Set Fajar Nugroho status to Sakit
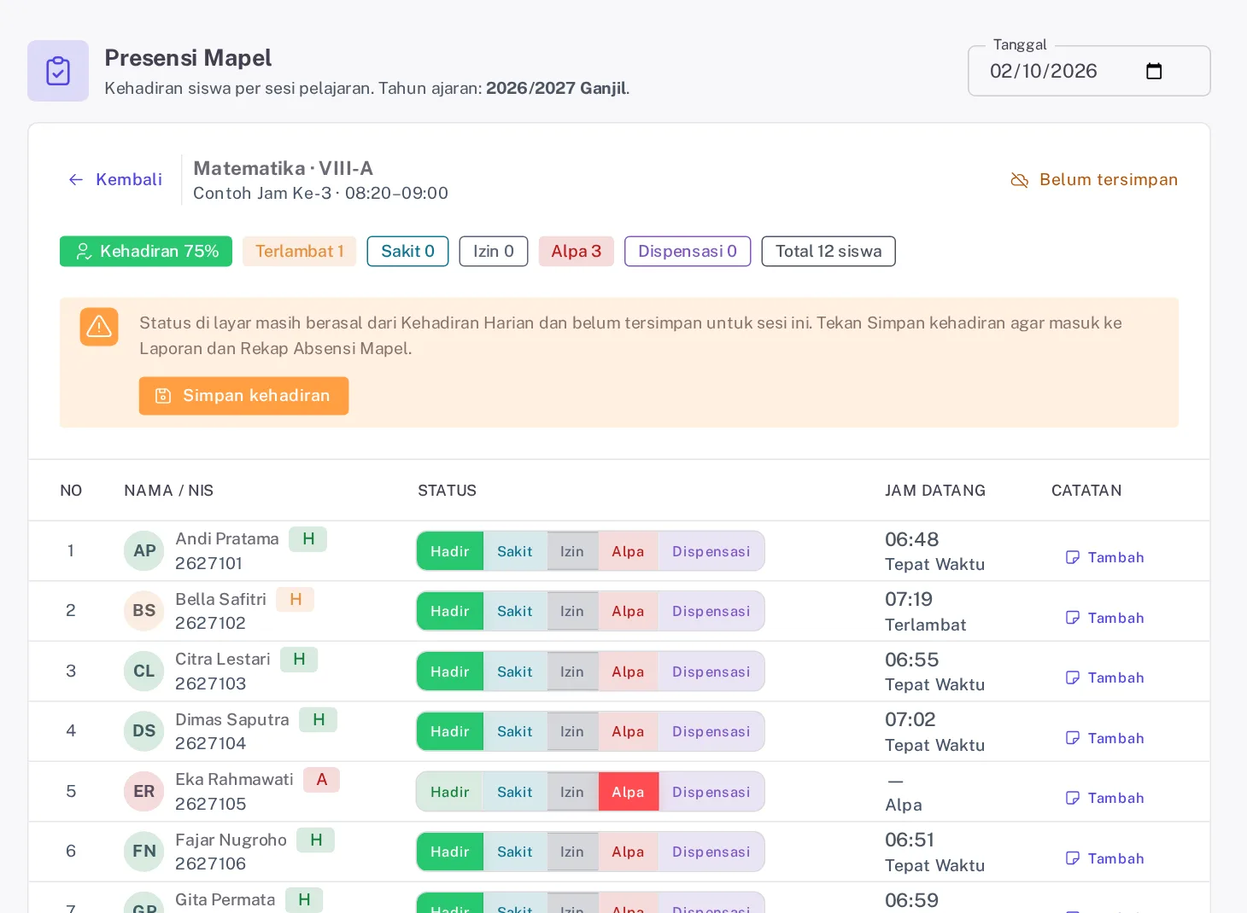 click(x=515, y=852)
